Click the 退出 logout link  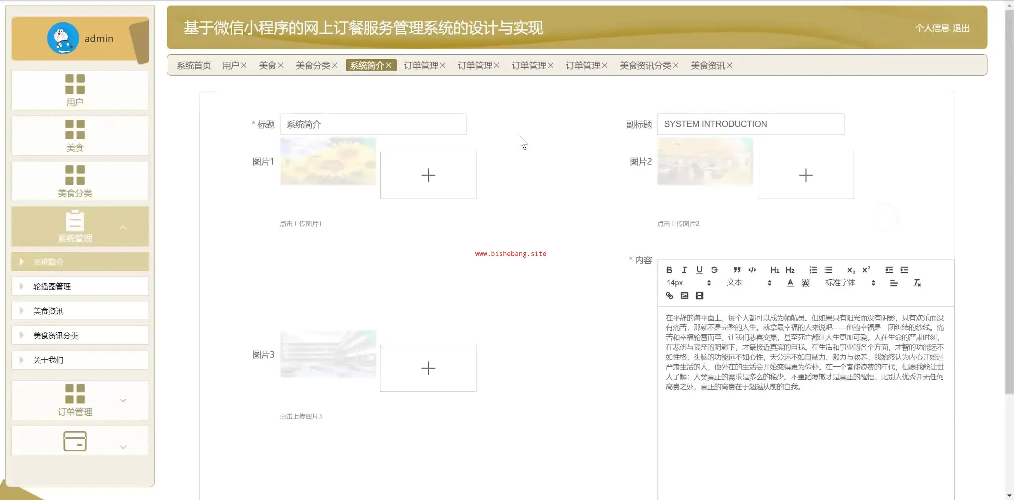pyautogui.click(x=961, y=28)
